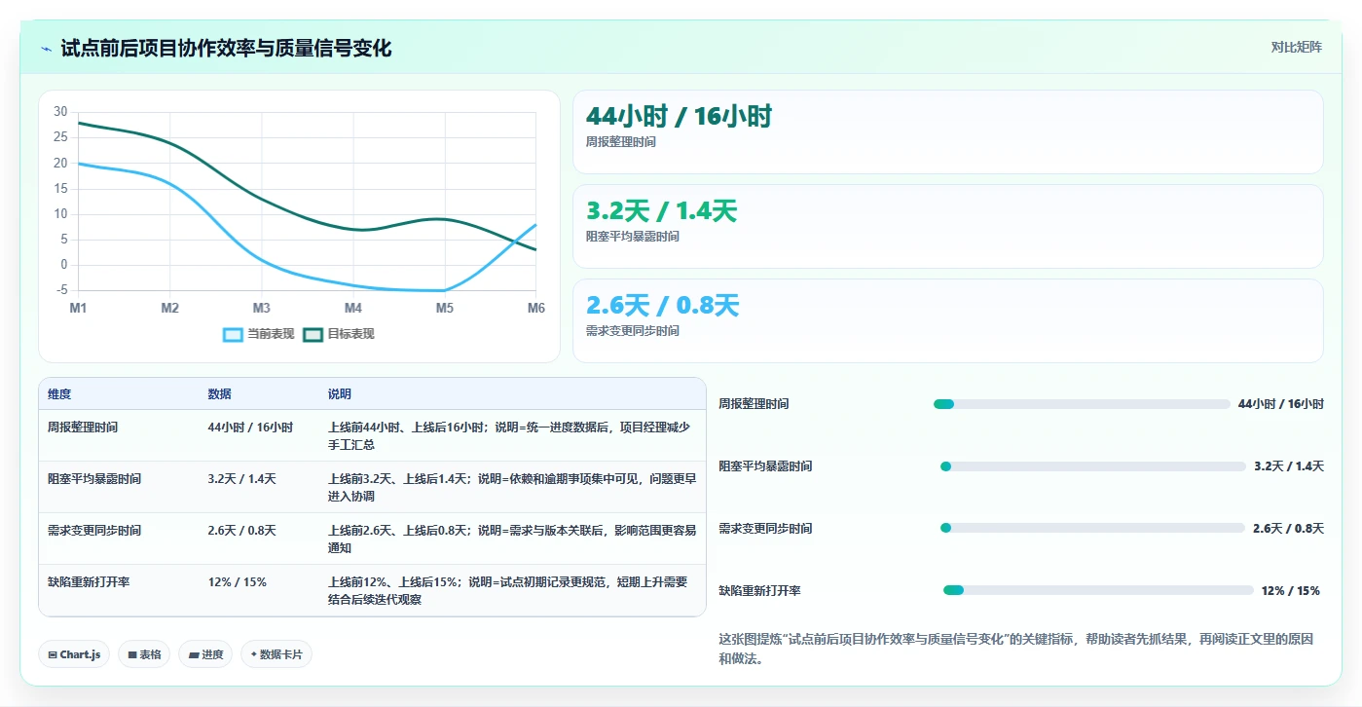
Task: Click the M1 axis label on chart
Action: click(x=78, y=308)
